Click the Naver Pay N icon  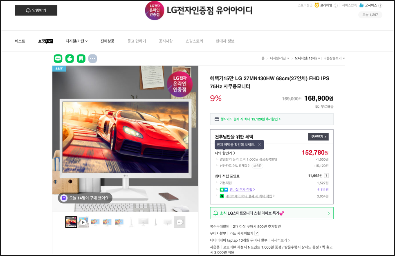click(x=222, y=196)
